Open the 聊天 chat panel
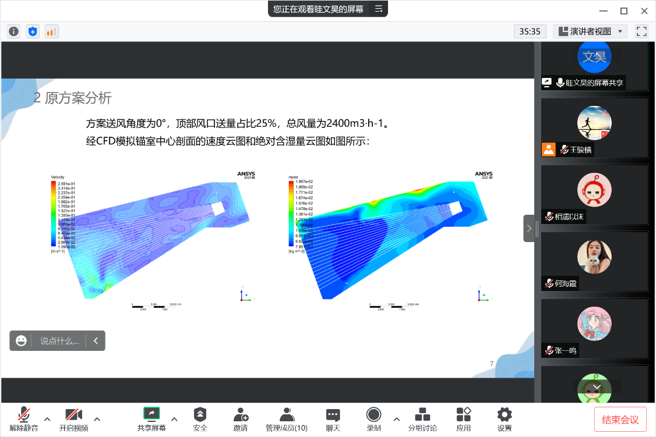This screenshot has width=656, height=437. (333, 419)
